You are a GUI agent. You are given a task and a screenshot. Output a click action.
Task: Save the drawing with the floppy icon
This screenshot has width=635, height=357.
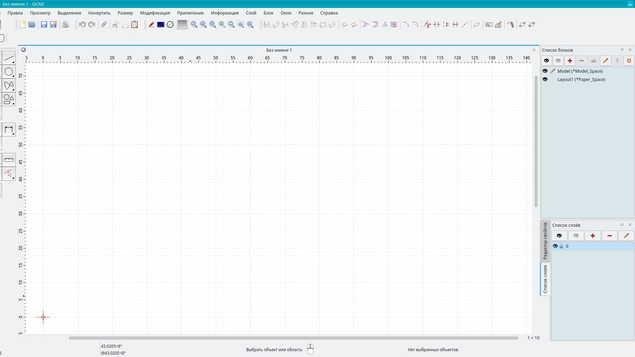click(44, 24)
